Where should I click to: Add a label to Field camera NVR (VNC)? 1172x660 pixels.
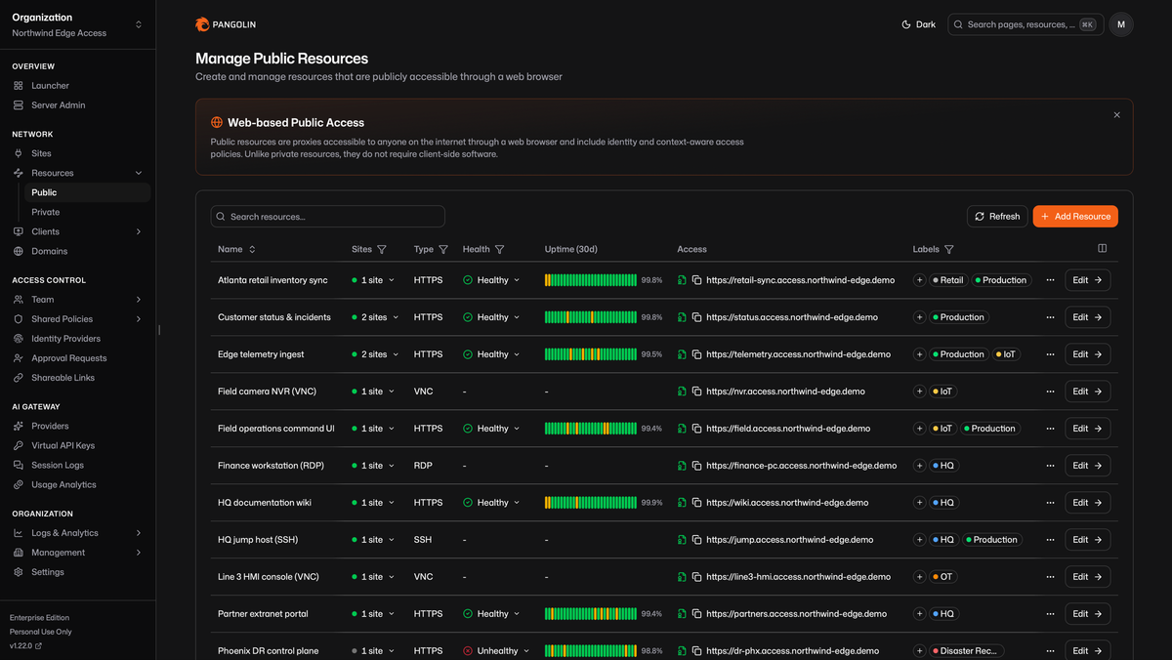[919, 392]
